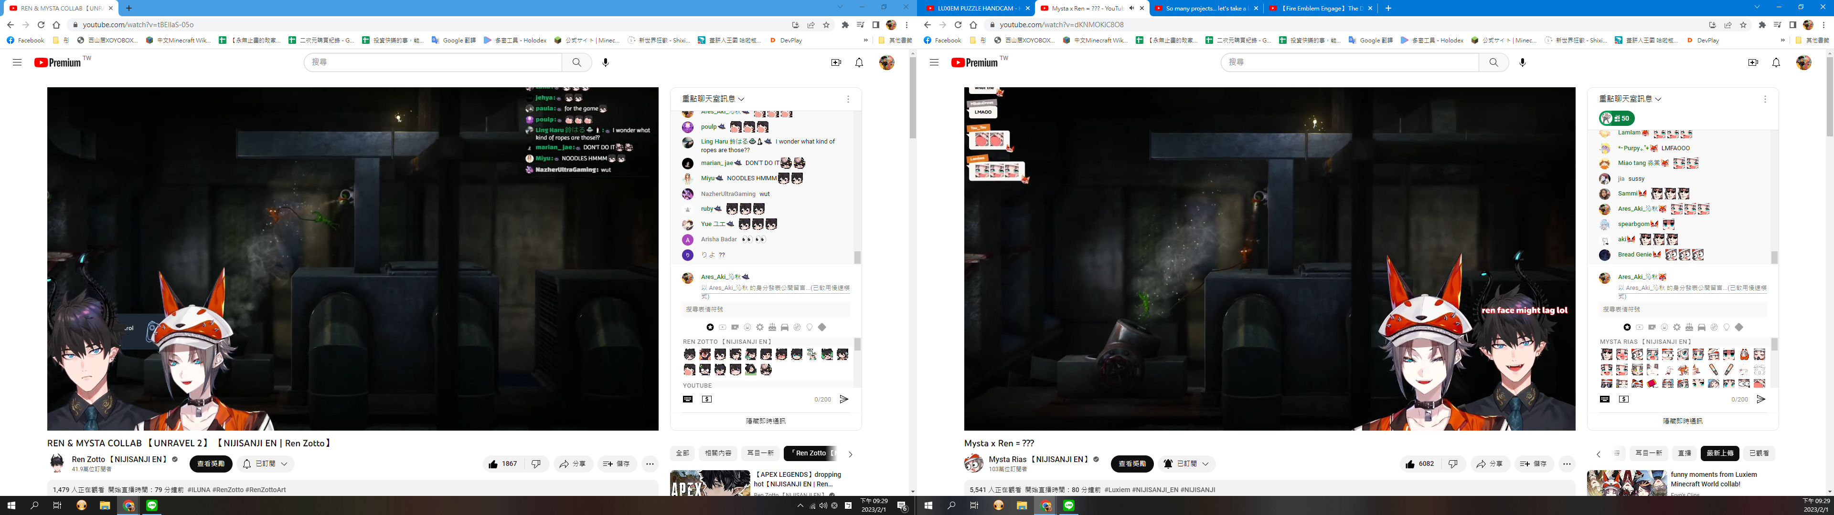Select 全部 filter chip in left window

tap(682, 453)
